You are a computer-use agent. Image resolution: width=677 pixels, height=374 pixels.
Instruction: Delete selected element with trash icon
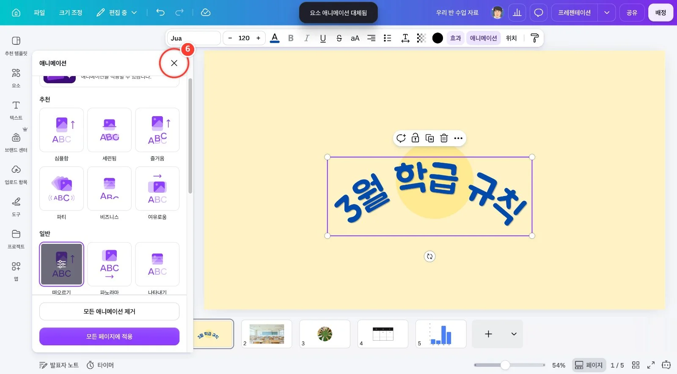[444, 138]
